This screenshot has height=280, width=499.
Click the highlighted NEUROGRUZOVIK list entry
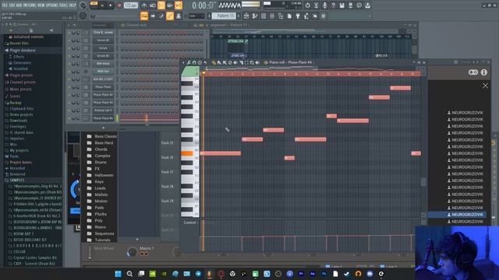[x=457, y=215]
